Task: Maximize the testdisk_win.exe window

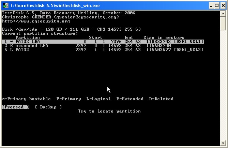Action: coord(217,6)
